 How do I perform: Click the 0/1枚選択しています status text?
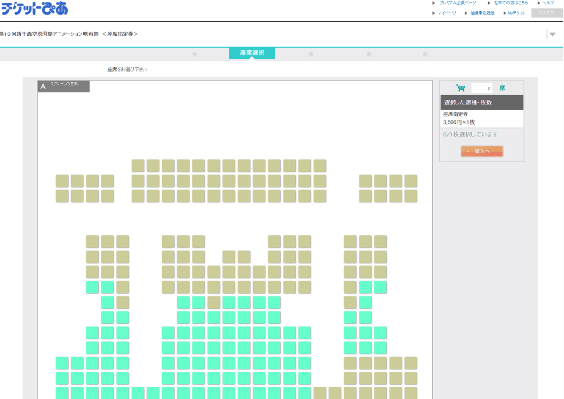click(x=470, y=134)
